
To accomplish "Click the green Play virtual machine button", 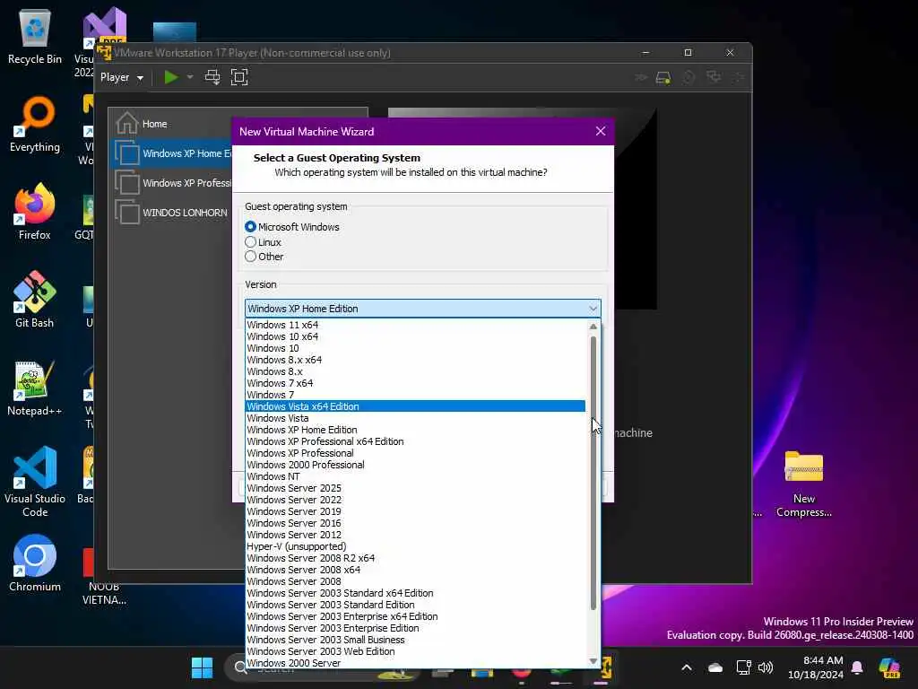I will coord(171,77).
